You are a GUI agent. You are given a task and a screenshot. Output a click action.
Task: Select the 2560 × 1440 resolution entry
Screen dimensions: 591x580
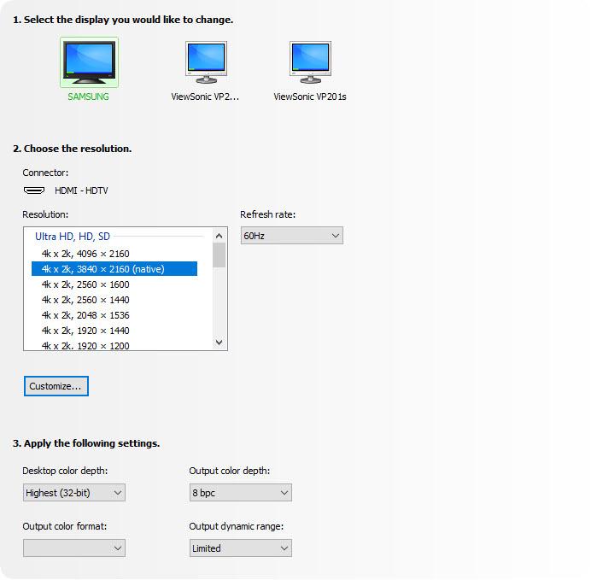pyautogui.click(x=85, y=300)
